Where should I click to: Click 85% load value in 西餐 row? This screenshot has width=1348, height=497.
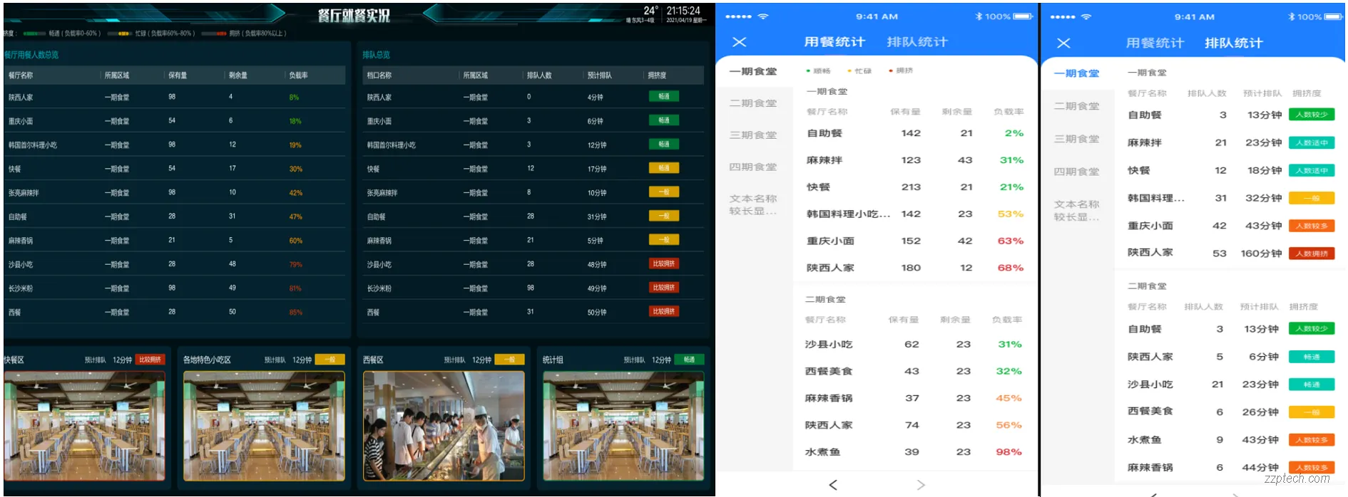coord(295,312)
